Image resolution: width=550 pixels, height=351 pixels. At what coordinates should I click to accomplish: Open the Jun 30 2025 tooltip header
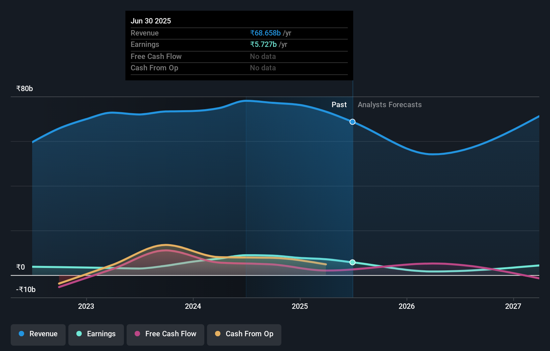(x=151, y=21)
